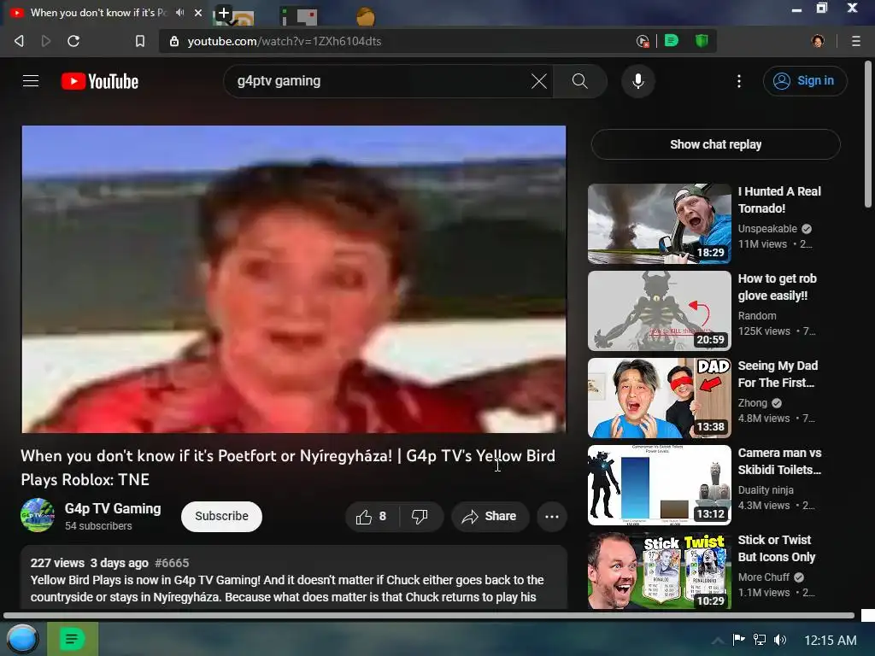This screenshot has width=875, height=656.
Task: Open green chat-bubble extension icon
Action: (x=672, y=40)
